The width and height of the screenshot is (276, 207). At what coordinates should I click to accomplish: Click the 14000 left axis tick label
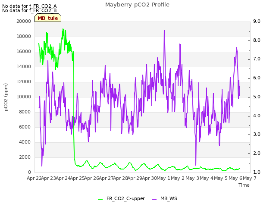(x=24, y=67)
